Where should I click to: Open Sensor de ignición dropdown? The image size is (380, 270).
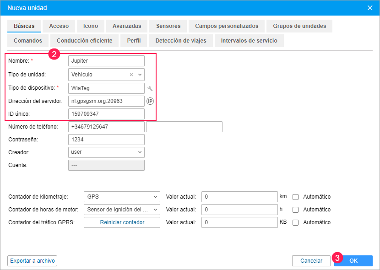(x=122, y=210)
